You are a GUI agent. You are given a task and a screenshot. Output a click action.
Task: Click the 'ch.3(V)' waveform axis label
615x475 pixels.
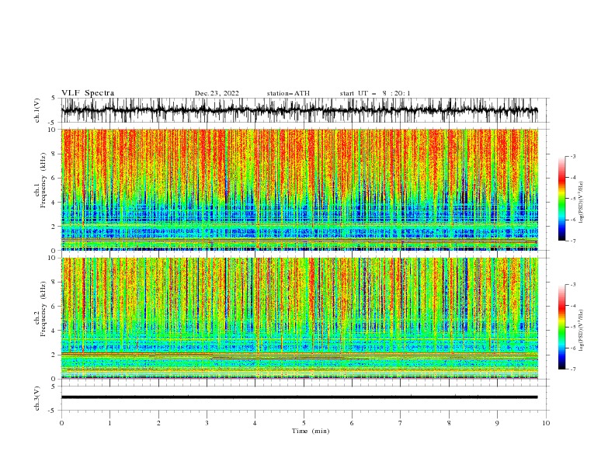click(37, 398)
